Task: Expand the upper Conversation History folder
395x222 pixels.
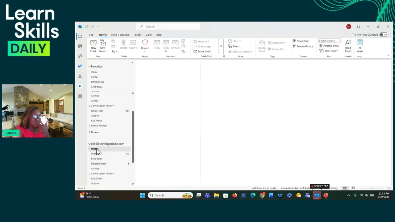Action: coord(90,106)
